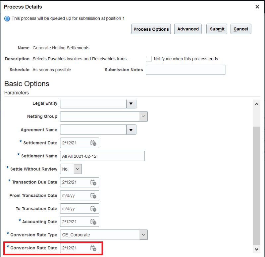Open the Netting Group dropdown
This screenshot has height=257, width=265.
[143, 117]
